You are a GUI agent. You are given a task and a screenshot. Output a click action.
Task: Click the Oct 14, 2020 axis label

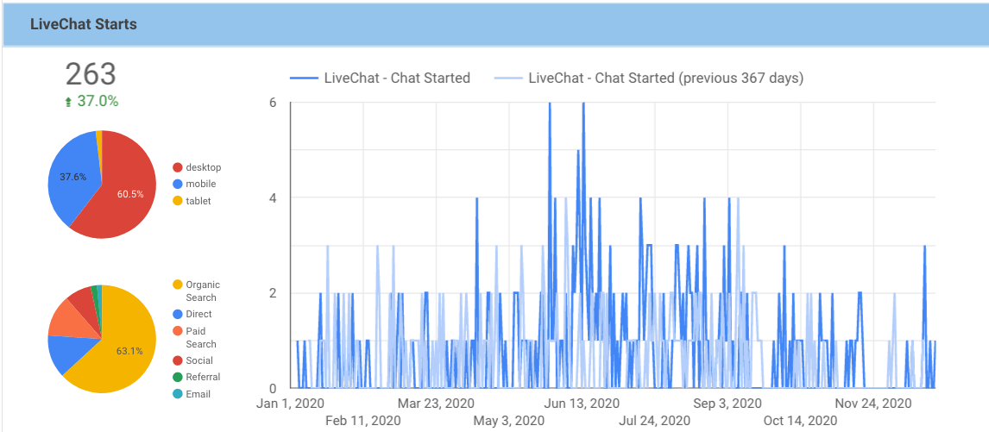(x=800, y=420)
